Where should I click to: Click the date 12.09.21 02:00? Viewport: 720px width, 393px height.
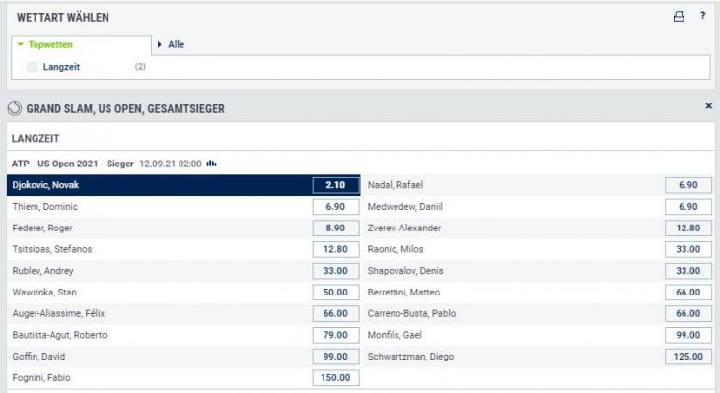[x=171, y=164]
